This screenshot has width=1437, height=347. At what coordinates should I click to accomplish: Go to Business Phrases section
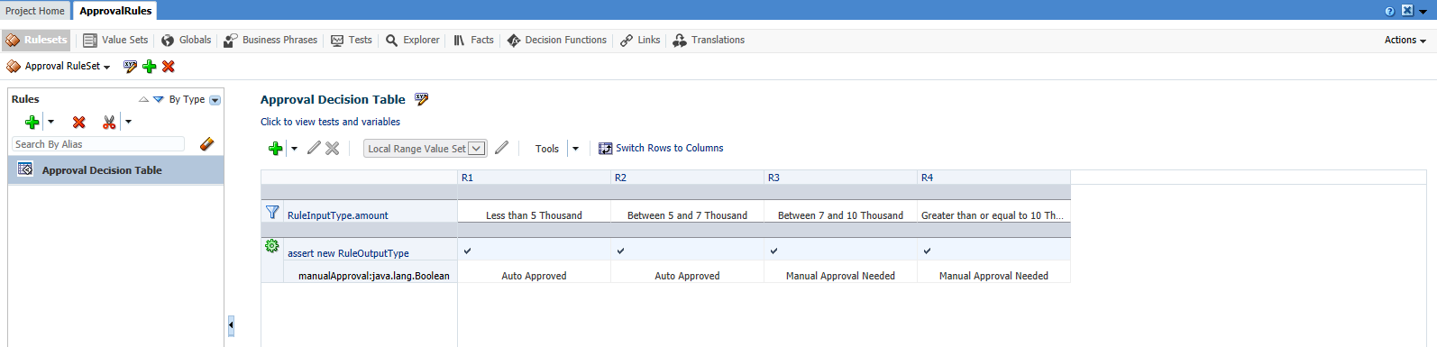270,40
